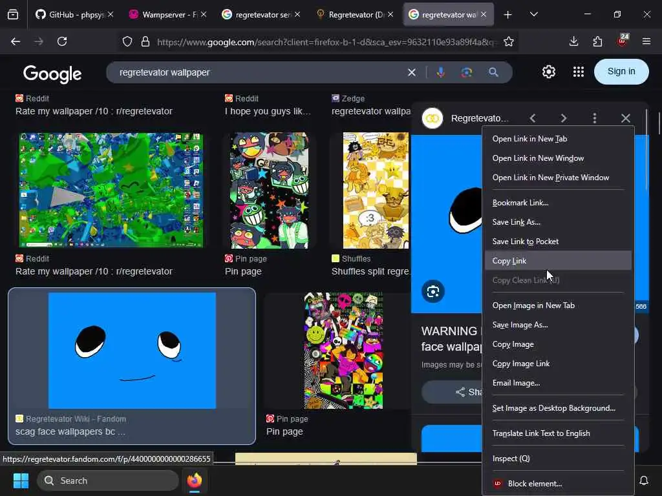Select Bookmark Link... menu entry

[x=558, y=203]
